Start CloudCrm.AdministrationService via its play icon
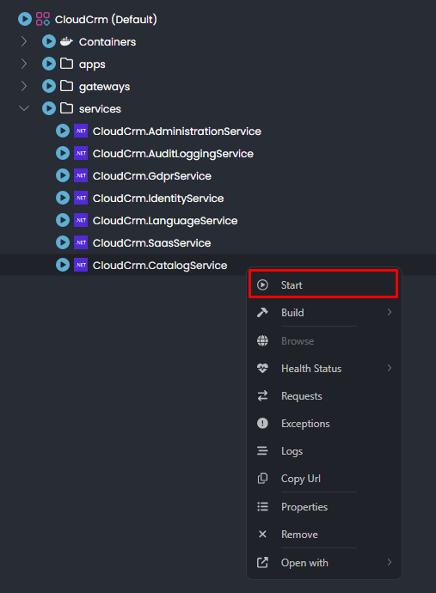436x593 pixels. (x=63, y=131)
